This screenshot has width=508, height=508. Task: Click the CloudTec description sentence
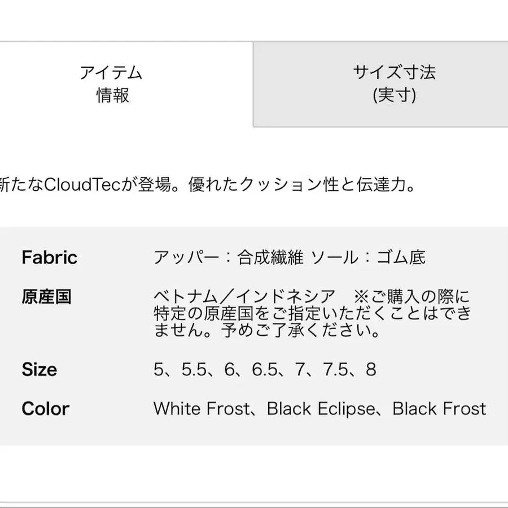[207, 184]
